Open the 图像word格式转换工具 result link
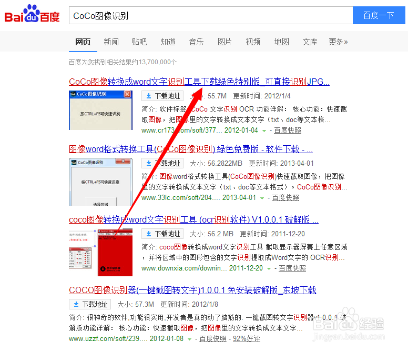The image size is (408, 351). coord(191,149)
